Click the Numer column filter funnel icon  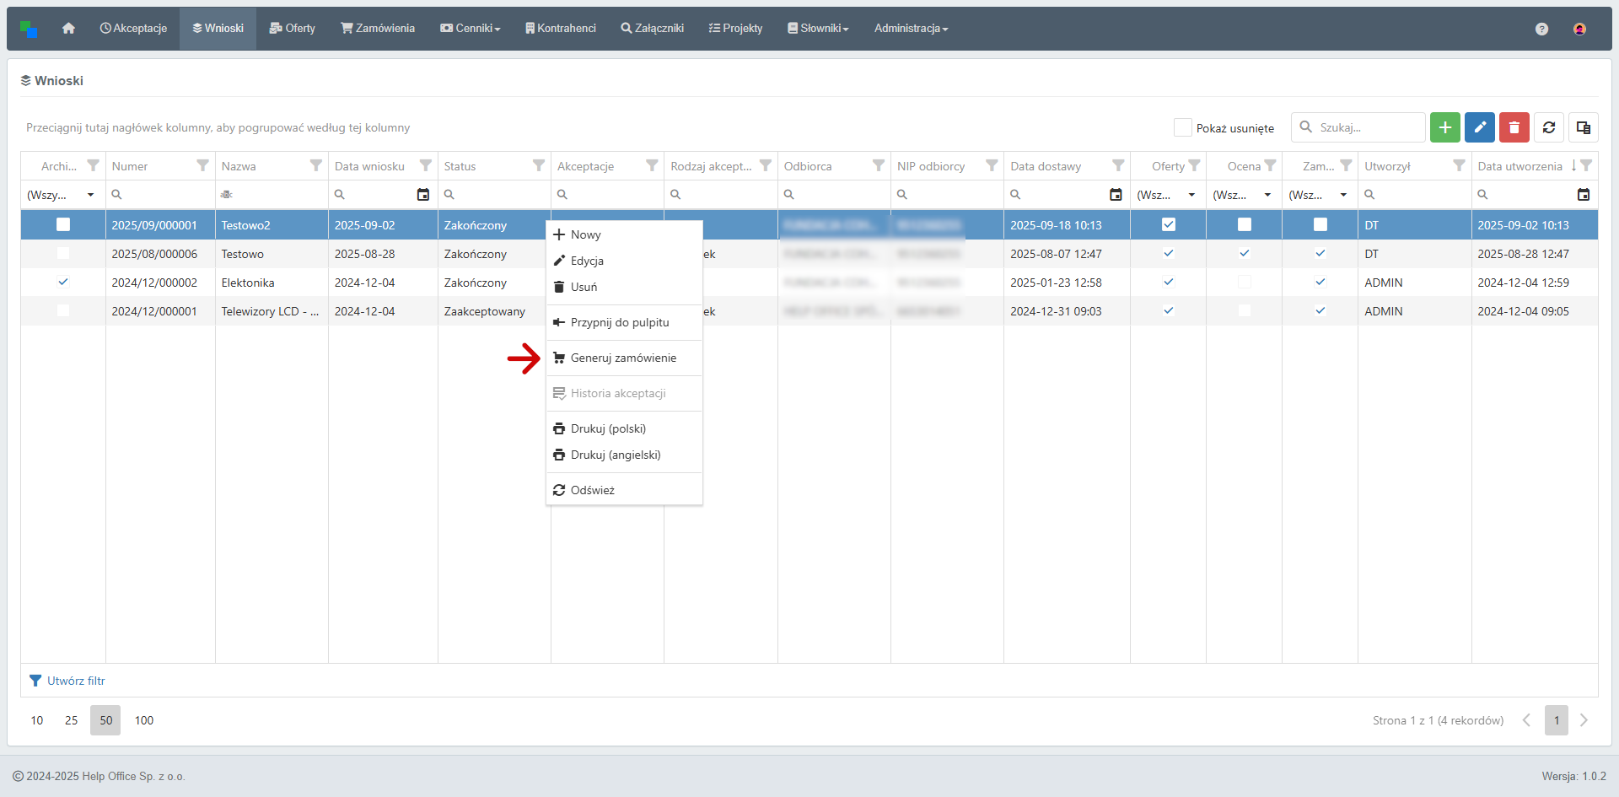tap(202, 166)
